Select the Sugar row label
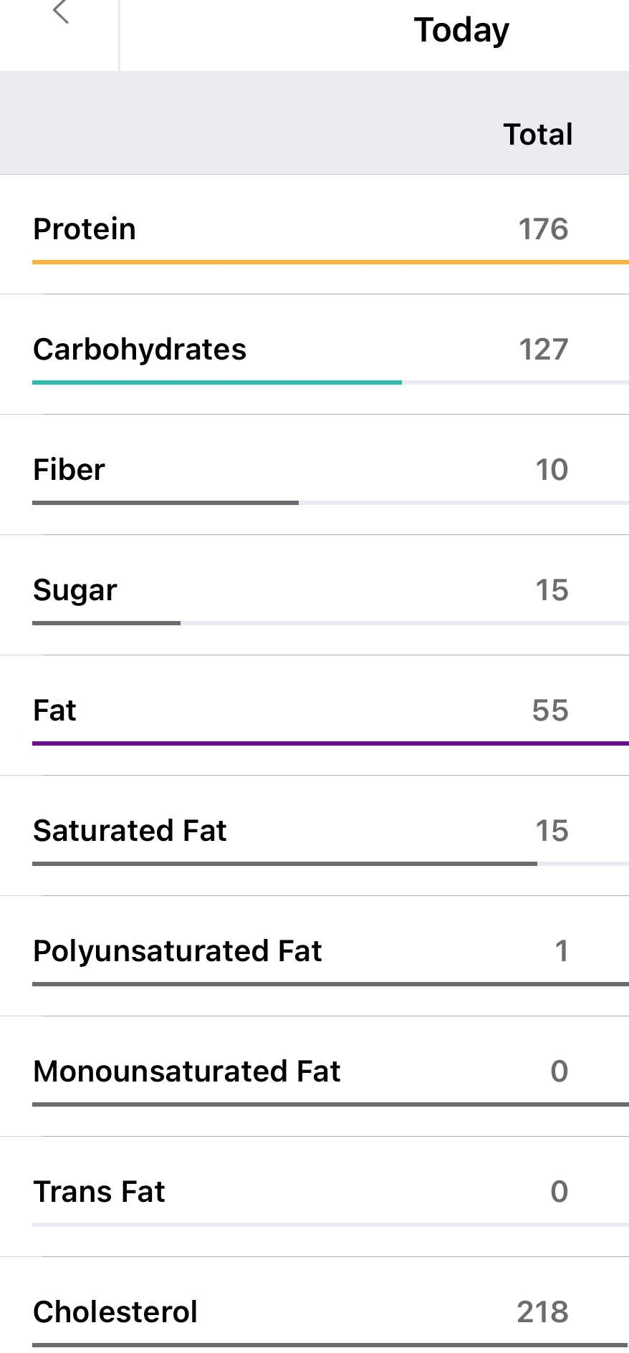Viewport: 629px width, 1353px height. pos(75,590)
